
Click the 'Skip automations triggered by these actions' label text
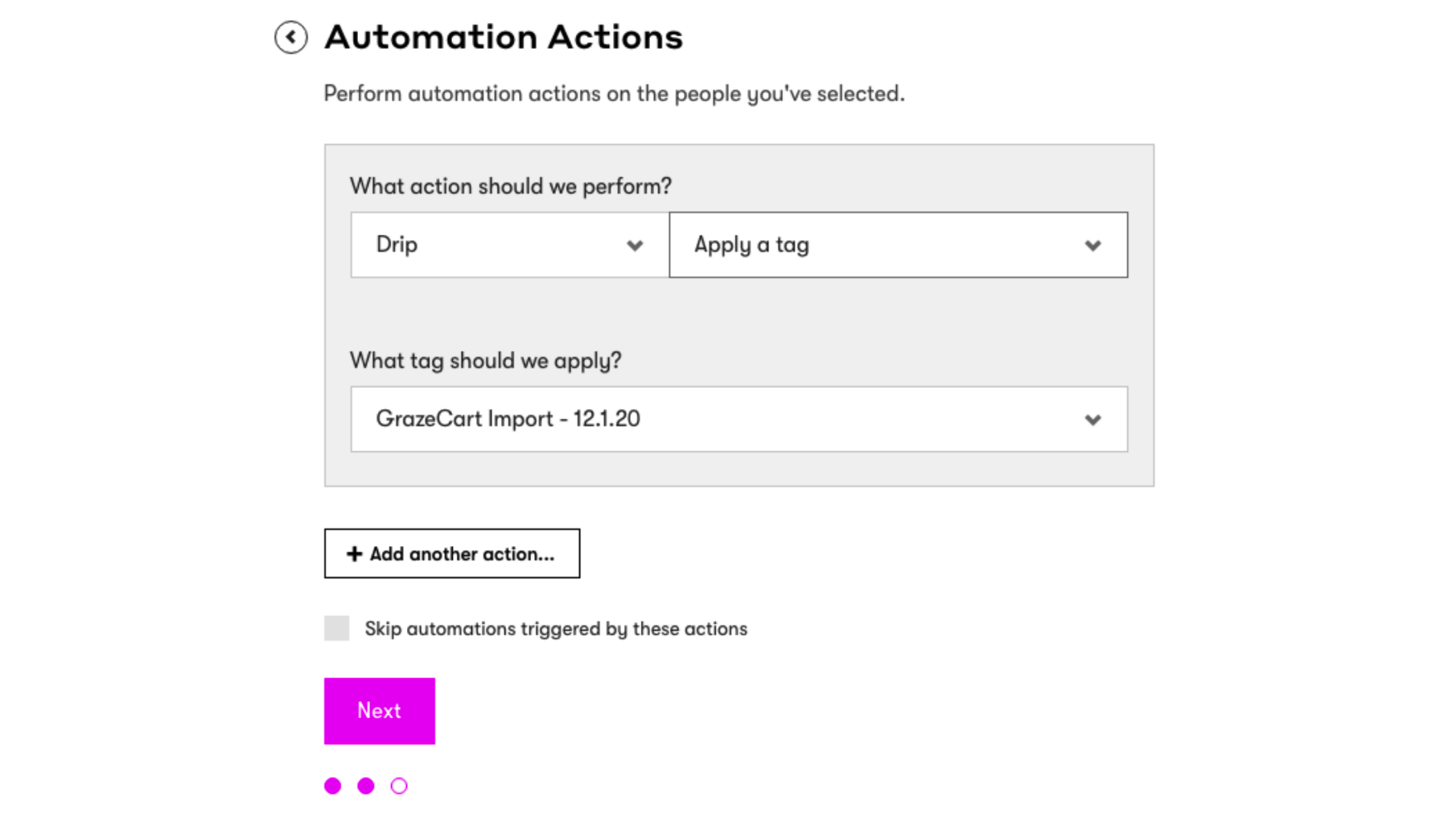click(556, 629)
